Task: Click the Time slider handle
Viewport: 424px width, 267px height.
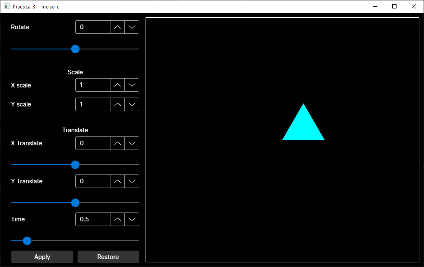Action: [x=27, y=241]
